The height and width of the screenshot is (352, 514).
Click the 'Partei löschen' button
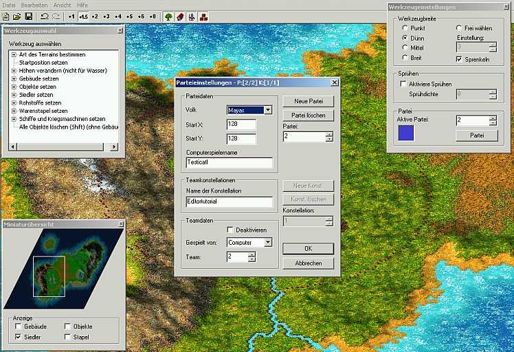308,115
